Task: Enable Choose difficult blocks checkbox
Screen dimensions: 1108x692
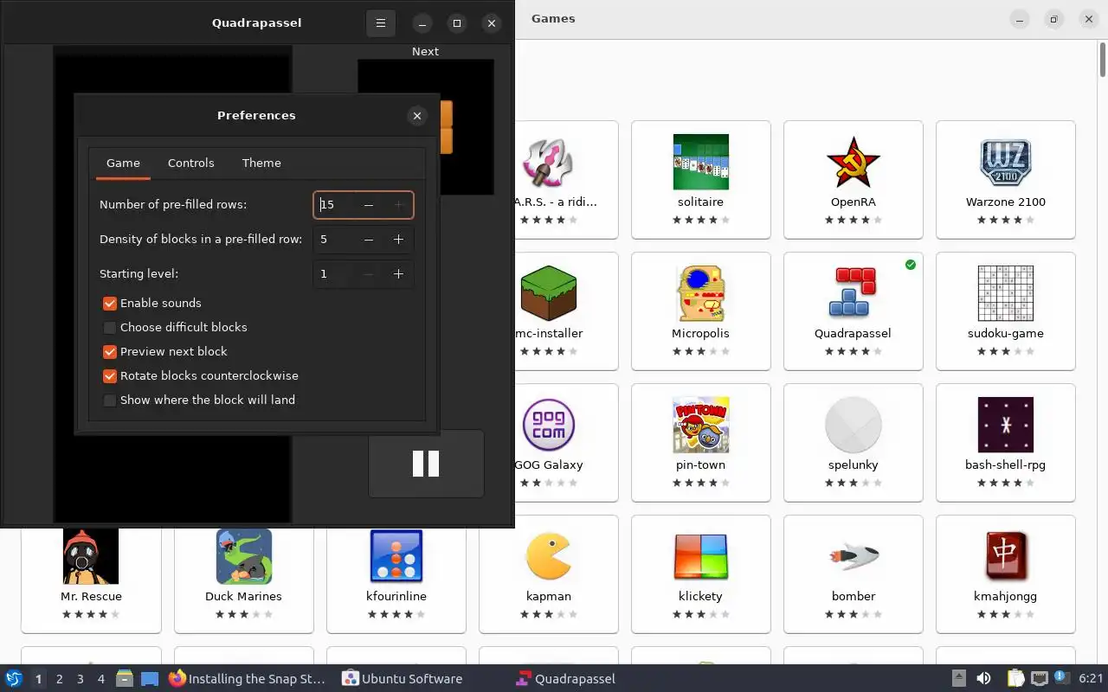Action: [110, 328]
